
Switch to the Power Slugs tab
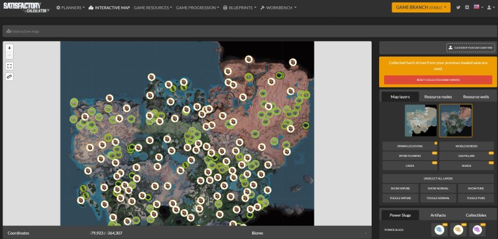point(400,215)
